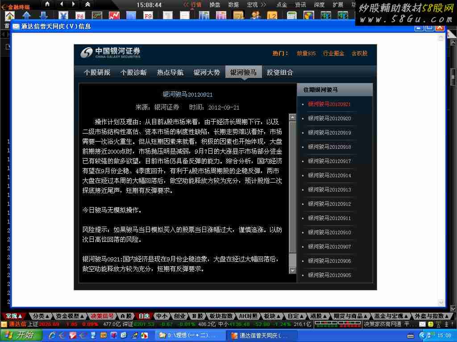Open the 扩展 menu

pos(338,4)
